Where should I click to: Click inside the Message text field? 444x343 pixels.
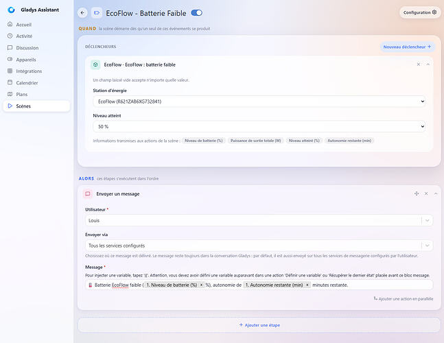click(x=259, y=285)
